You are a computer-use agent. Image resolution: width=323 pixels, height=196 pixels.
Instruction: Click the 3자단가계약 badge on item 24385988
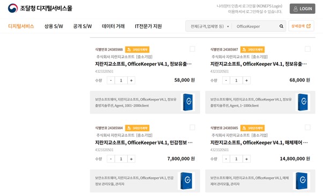click(137, 50)
